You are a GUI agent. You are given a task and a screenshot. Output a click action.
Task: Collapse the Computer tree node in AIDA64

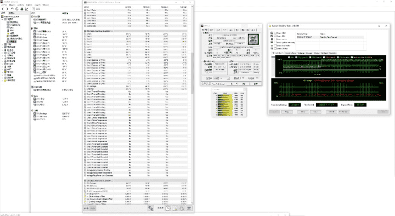click(3, 19)
